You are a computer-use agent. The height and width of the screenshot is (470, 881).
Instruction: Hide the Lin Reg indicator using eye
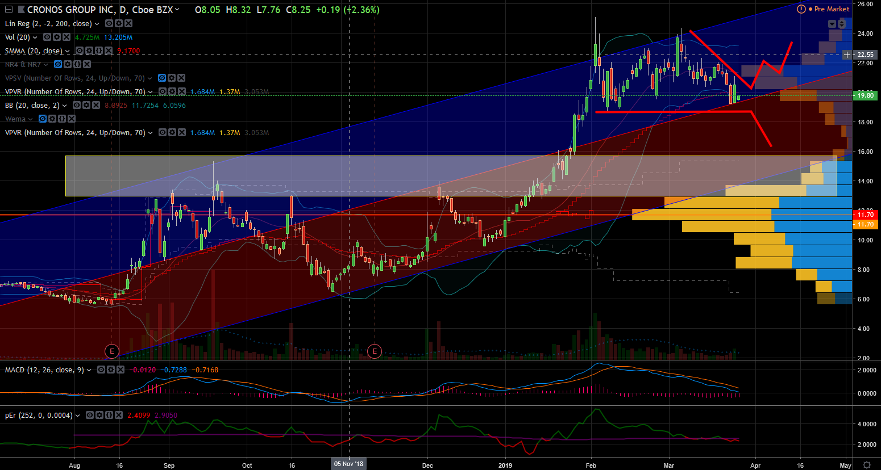[110, 23]
